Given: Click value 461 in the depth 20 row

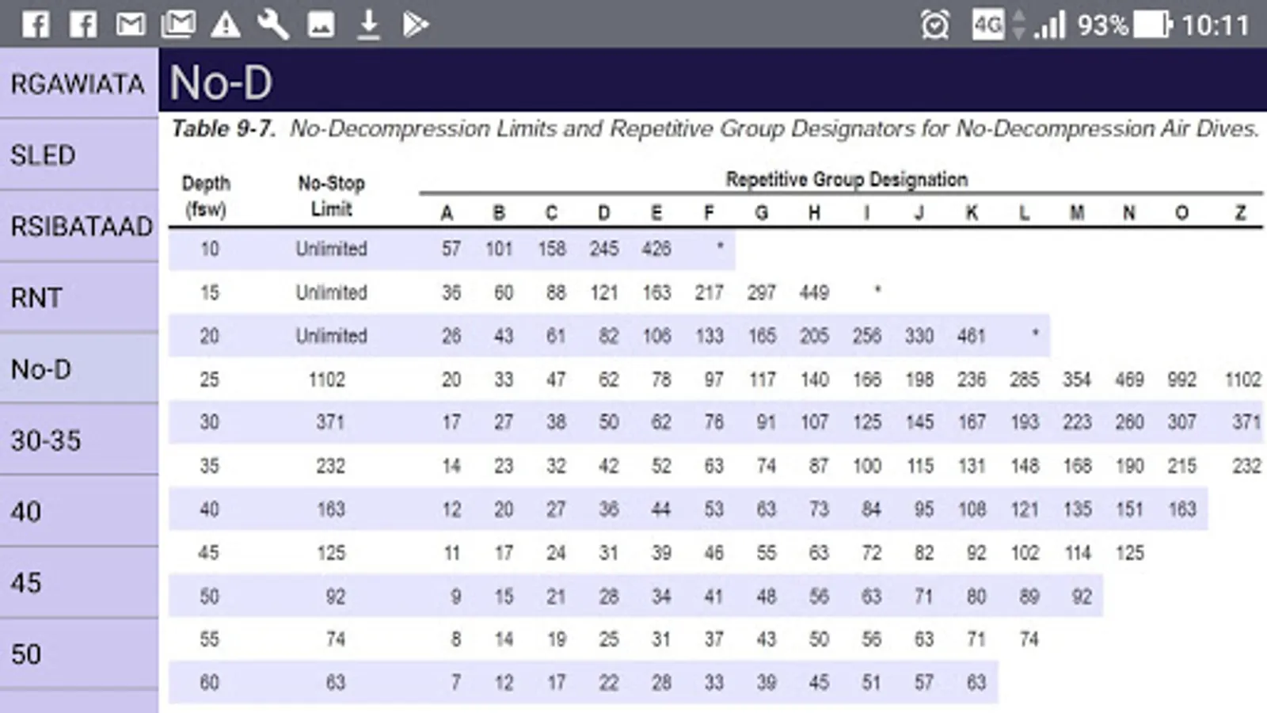Looking at the screenshot, I should tap(971, 336).
